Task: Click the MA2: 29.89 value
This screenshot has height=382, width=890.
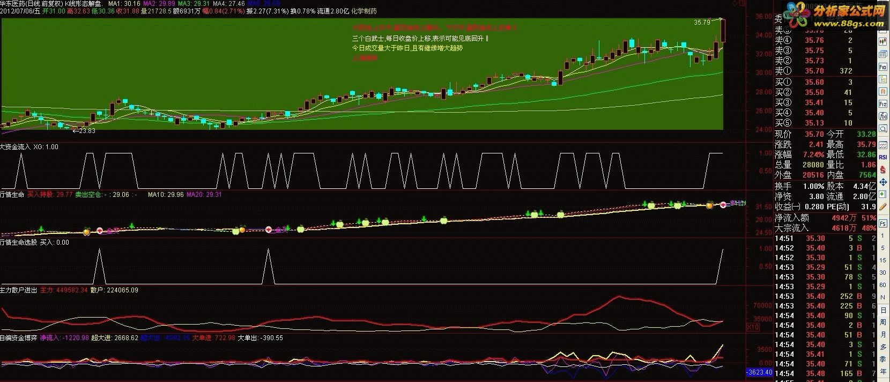Action: (160, 3)
